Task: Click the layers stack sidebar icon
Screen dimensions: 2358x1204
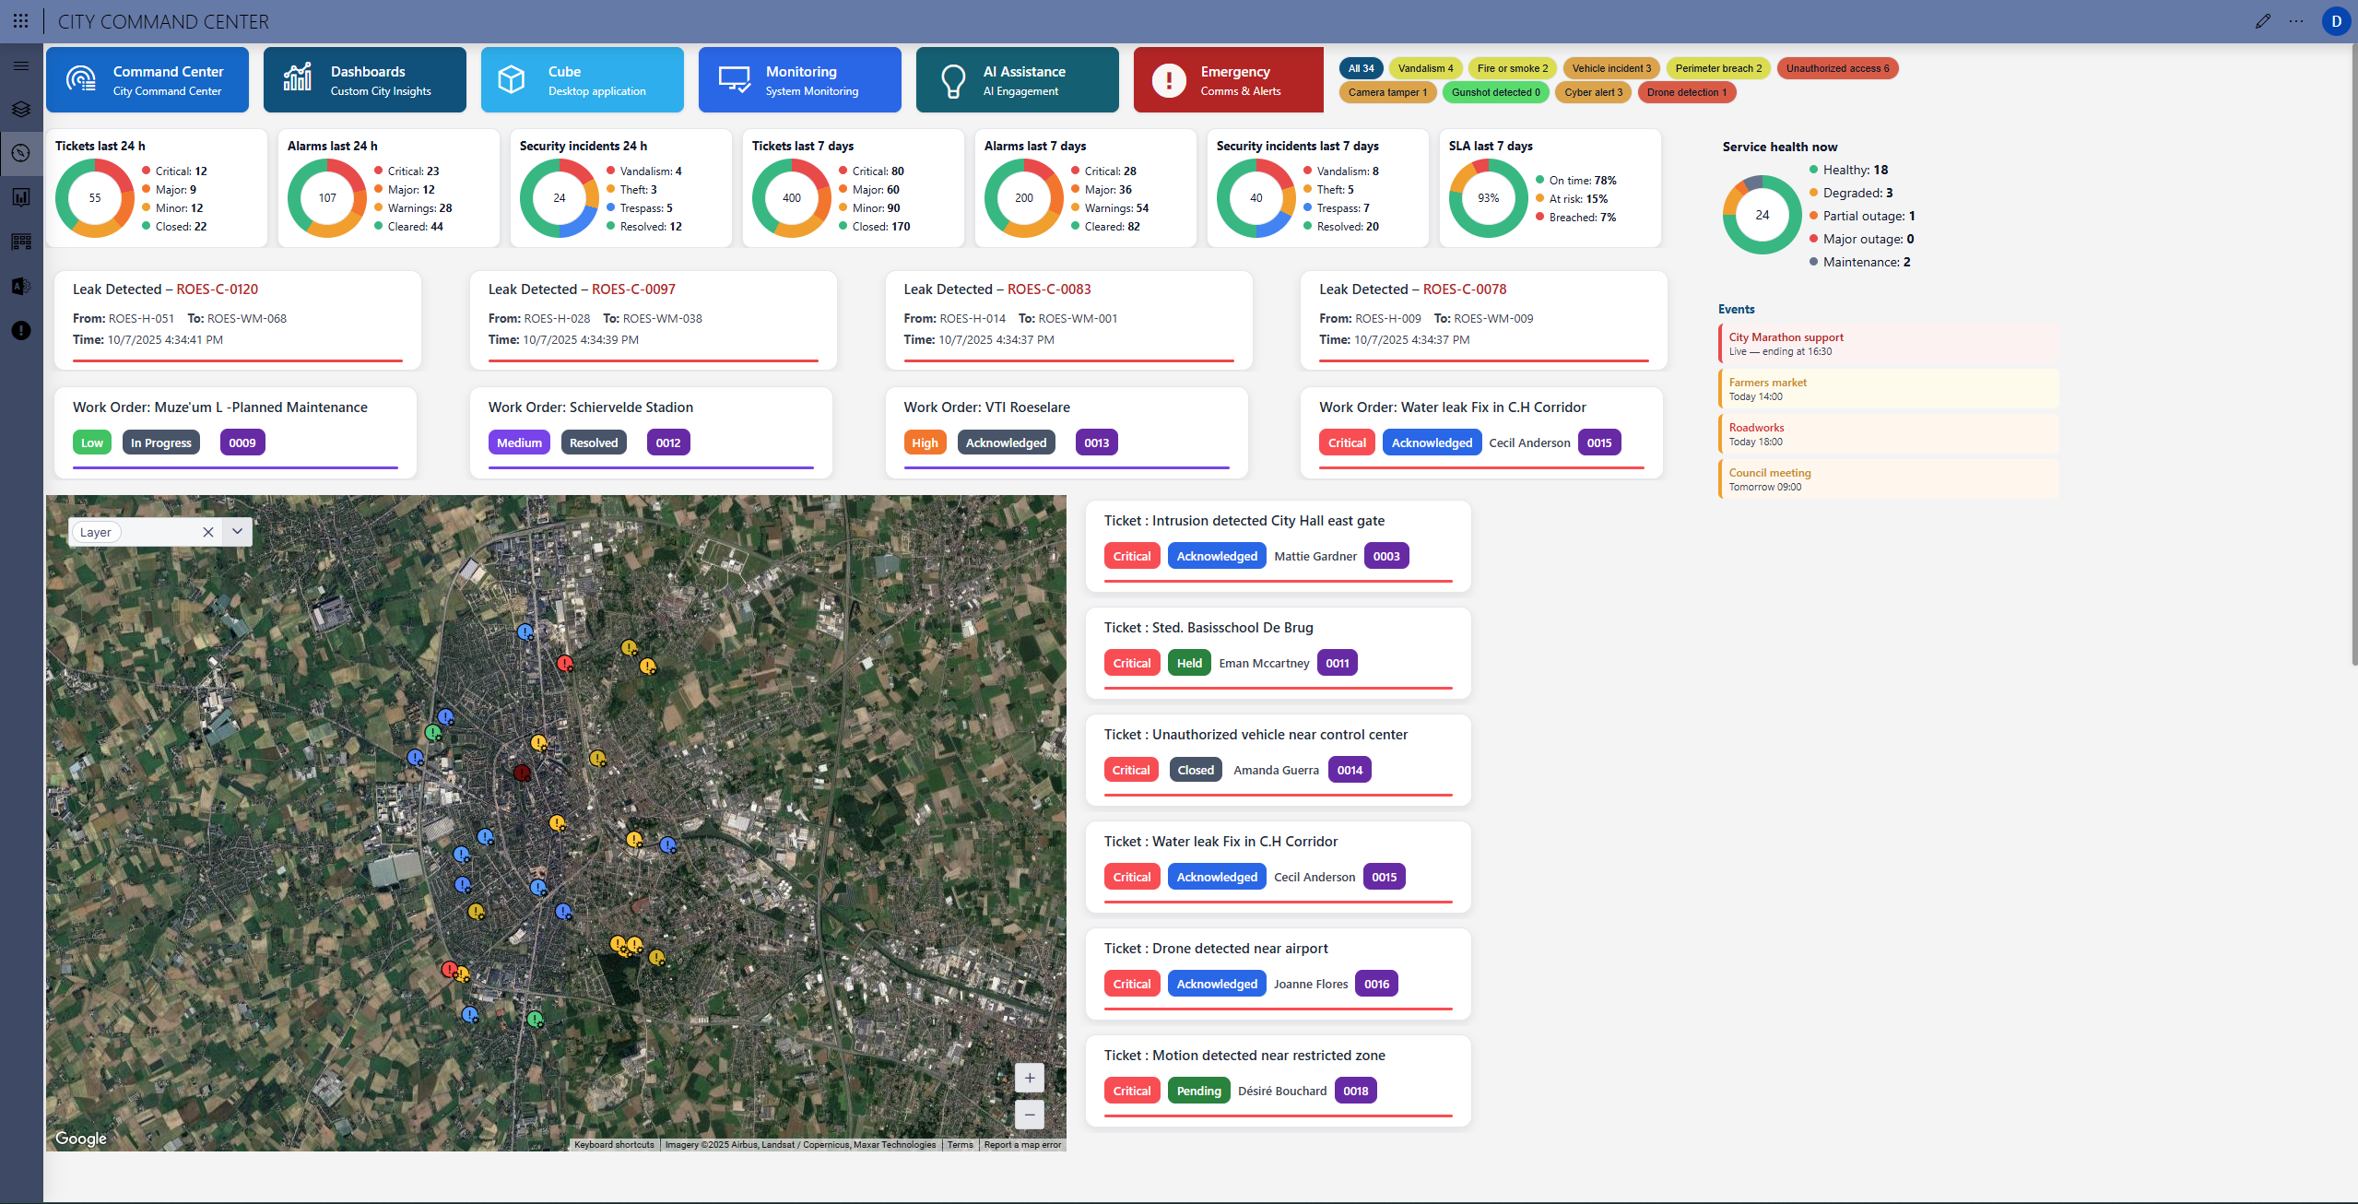Action: (x=21, y=109)
